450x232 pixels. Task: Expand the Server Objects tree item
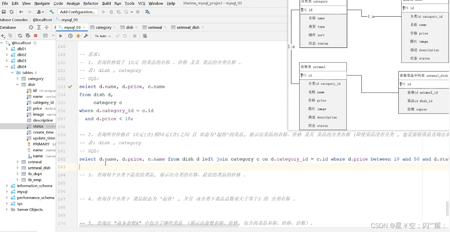(7, 209)
